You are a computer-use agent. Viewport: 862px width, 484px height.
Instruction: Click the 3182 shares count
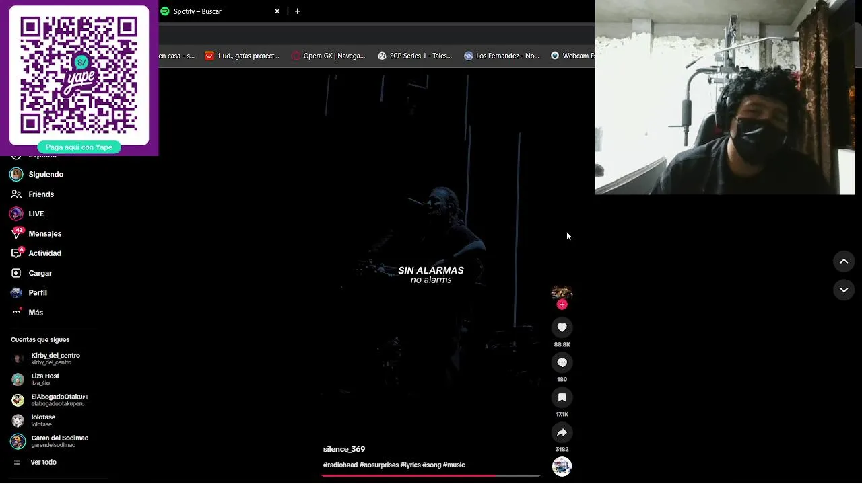[x=562, y=449]
